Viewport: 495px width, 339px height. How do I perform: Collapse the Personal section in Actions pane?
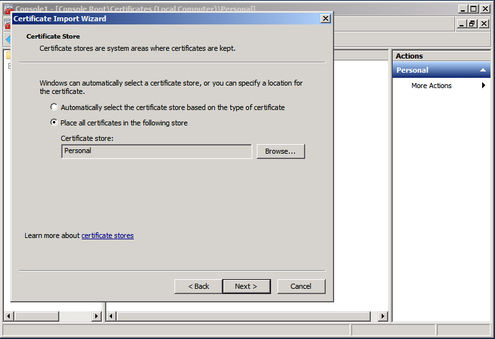(483, 70)
